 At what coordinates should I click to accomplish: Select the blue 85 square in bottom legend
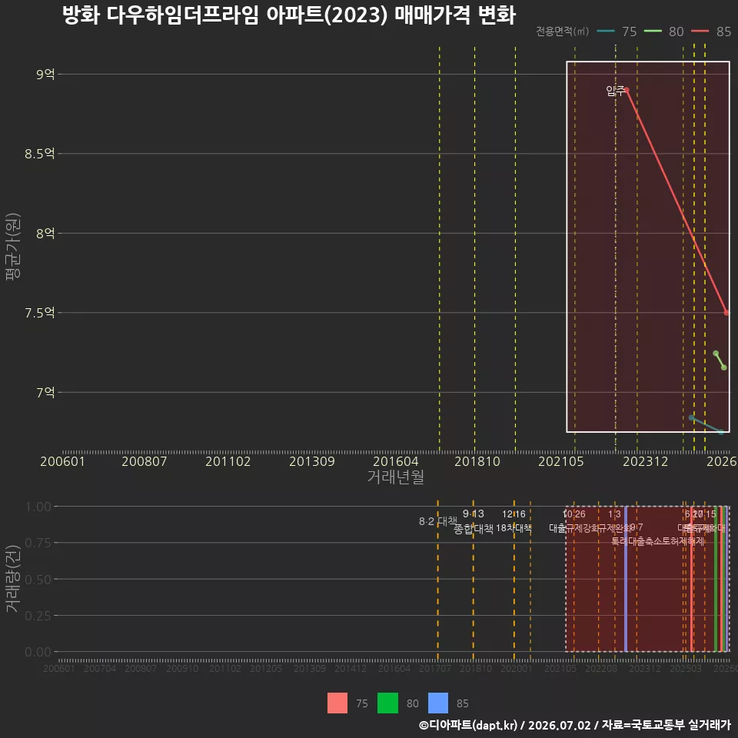click(x=438, y=703)
